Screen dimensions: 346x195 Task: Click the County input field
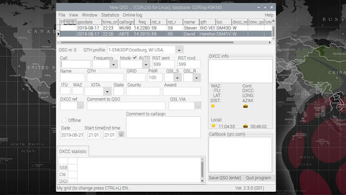(x=143, y=91)
